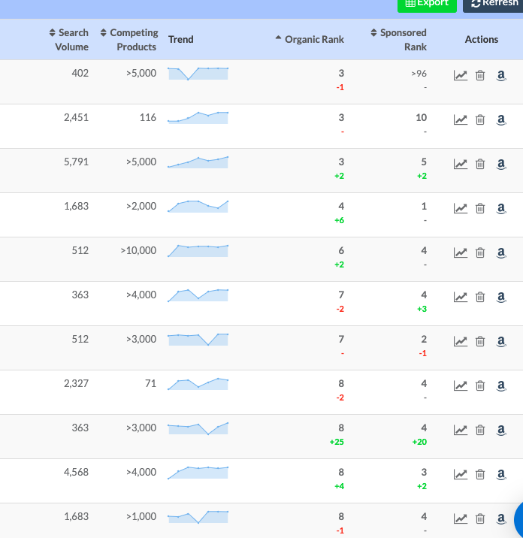
Task: Open Amazon link for 5,791 volume row
Action: [501, 164]
